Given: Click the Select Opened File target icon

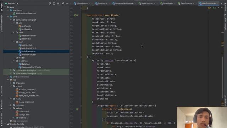Looking at the screenshot, I should pyautogui.click(x=50, y=3).
